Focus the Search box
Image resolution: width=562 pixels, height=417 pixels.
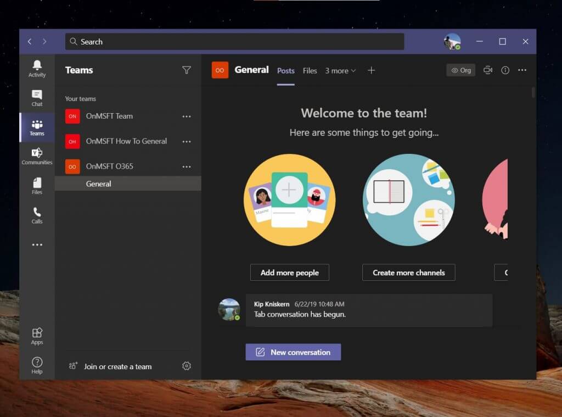pos(234,42)
